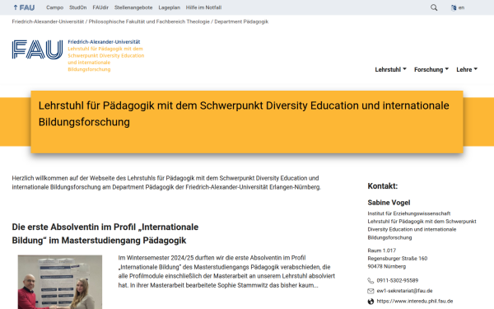Open the Lageplan link
Viewport: 494px width, 309px height.
click(169, 7)
